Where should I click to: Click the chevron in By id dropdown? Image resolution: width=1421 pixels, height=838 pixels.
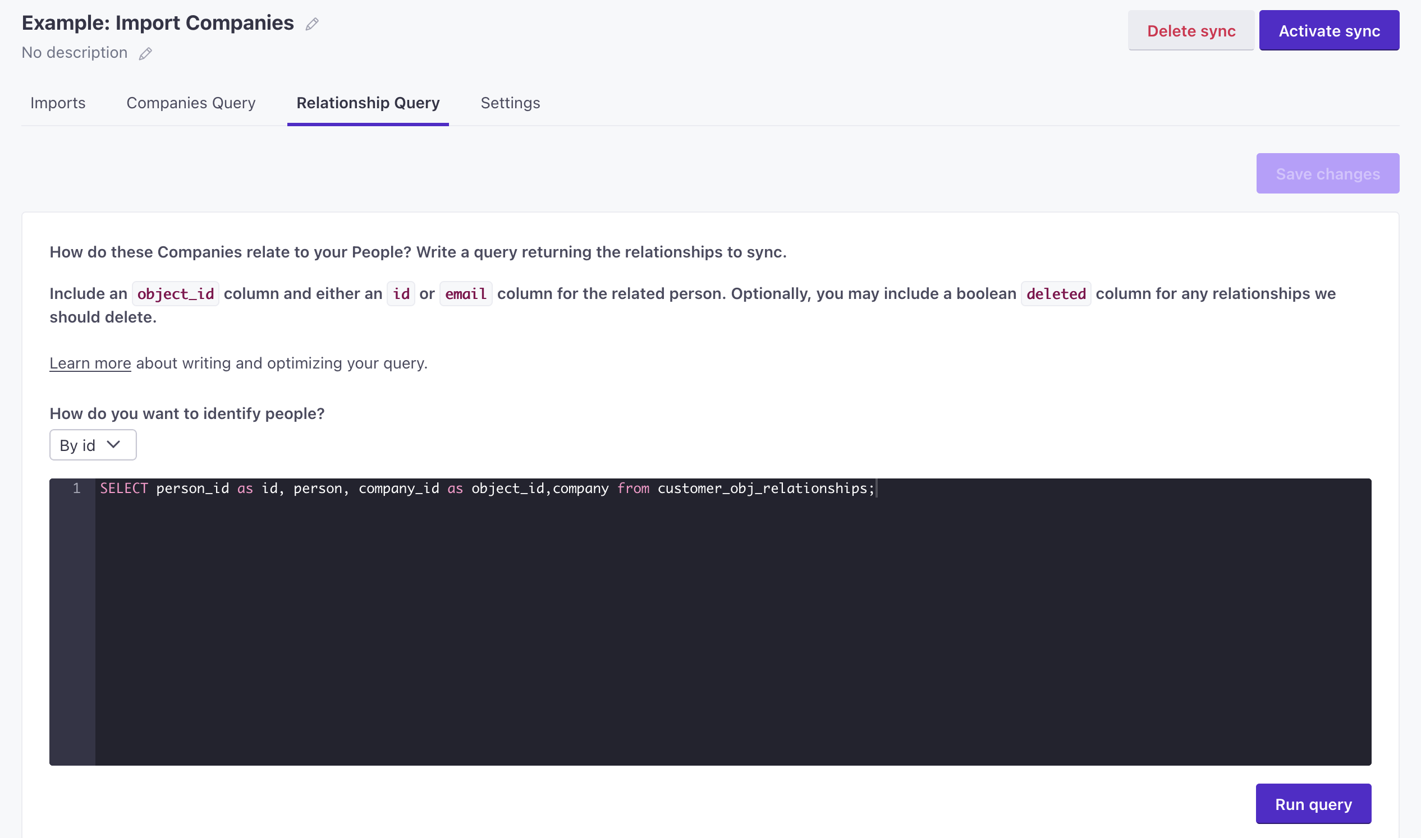114,445
